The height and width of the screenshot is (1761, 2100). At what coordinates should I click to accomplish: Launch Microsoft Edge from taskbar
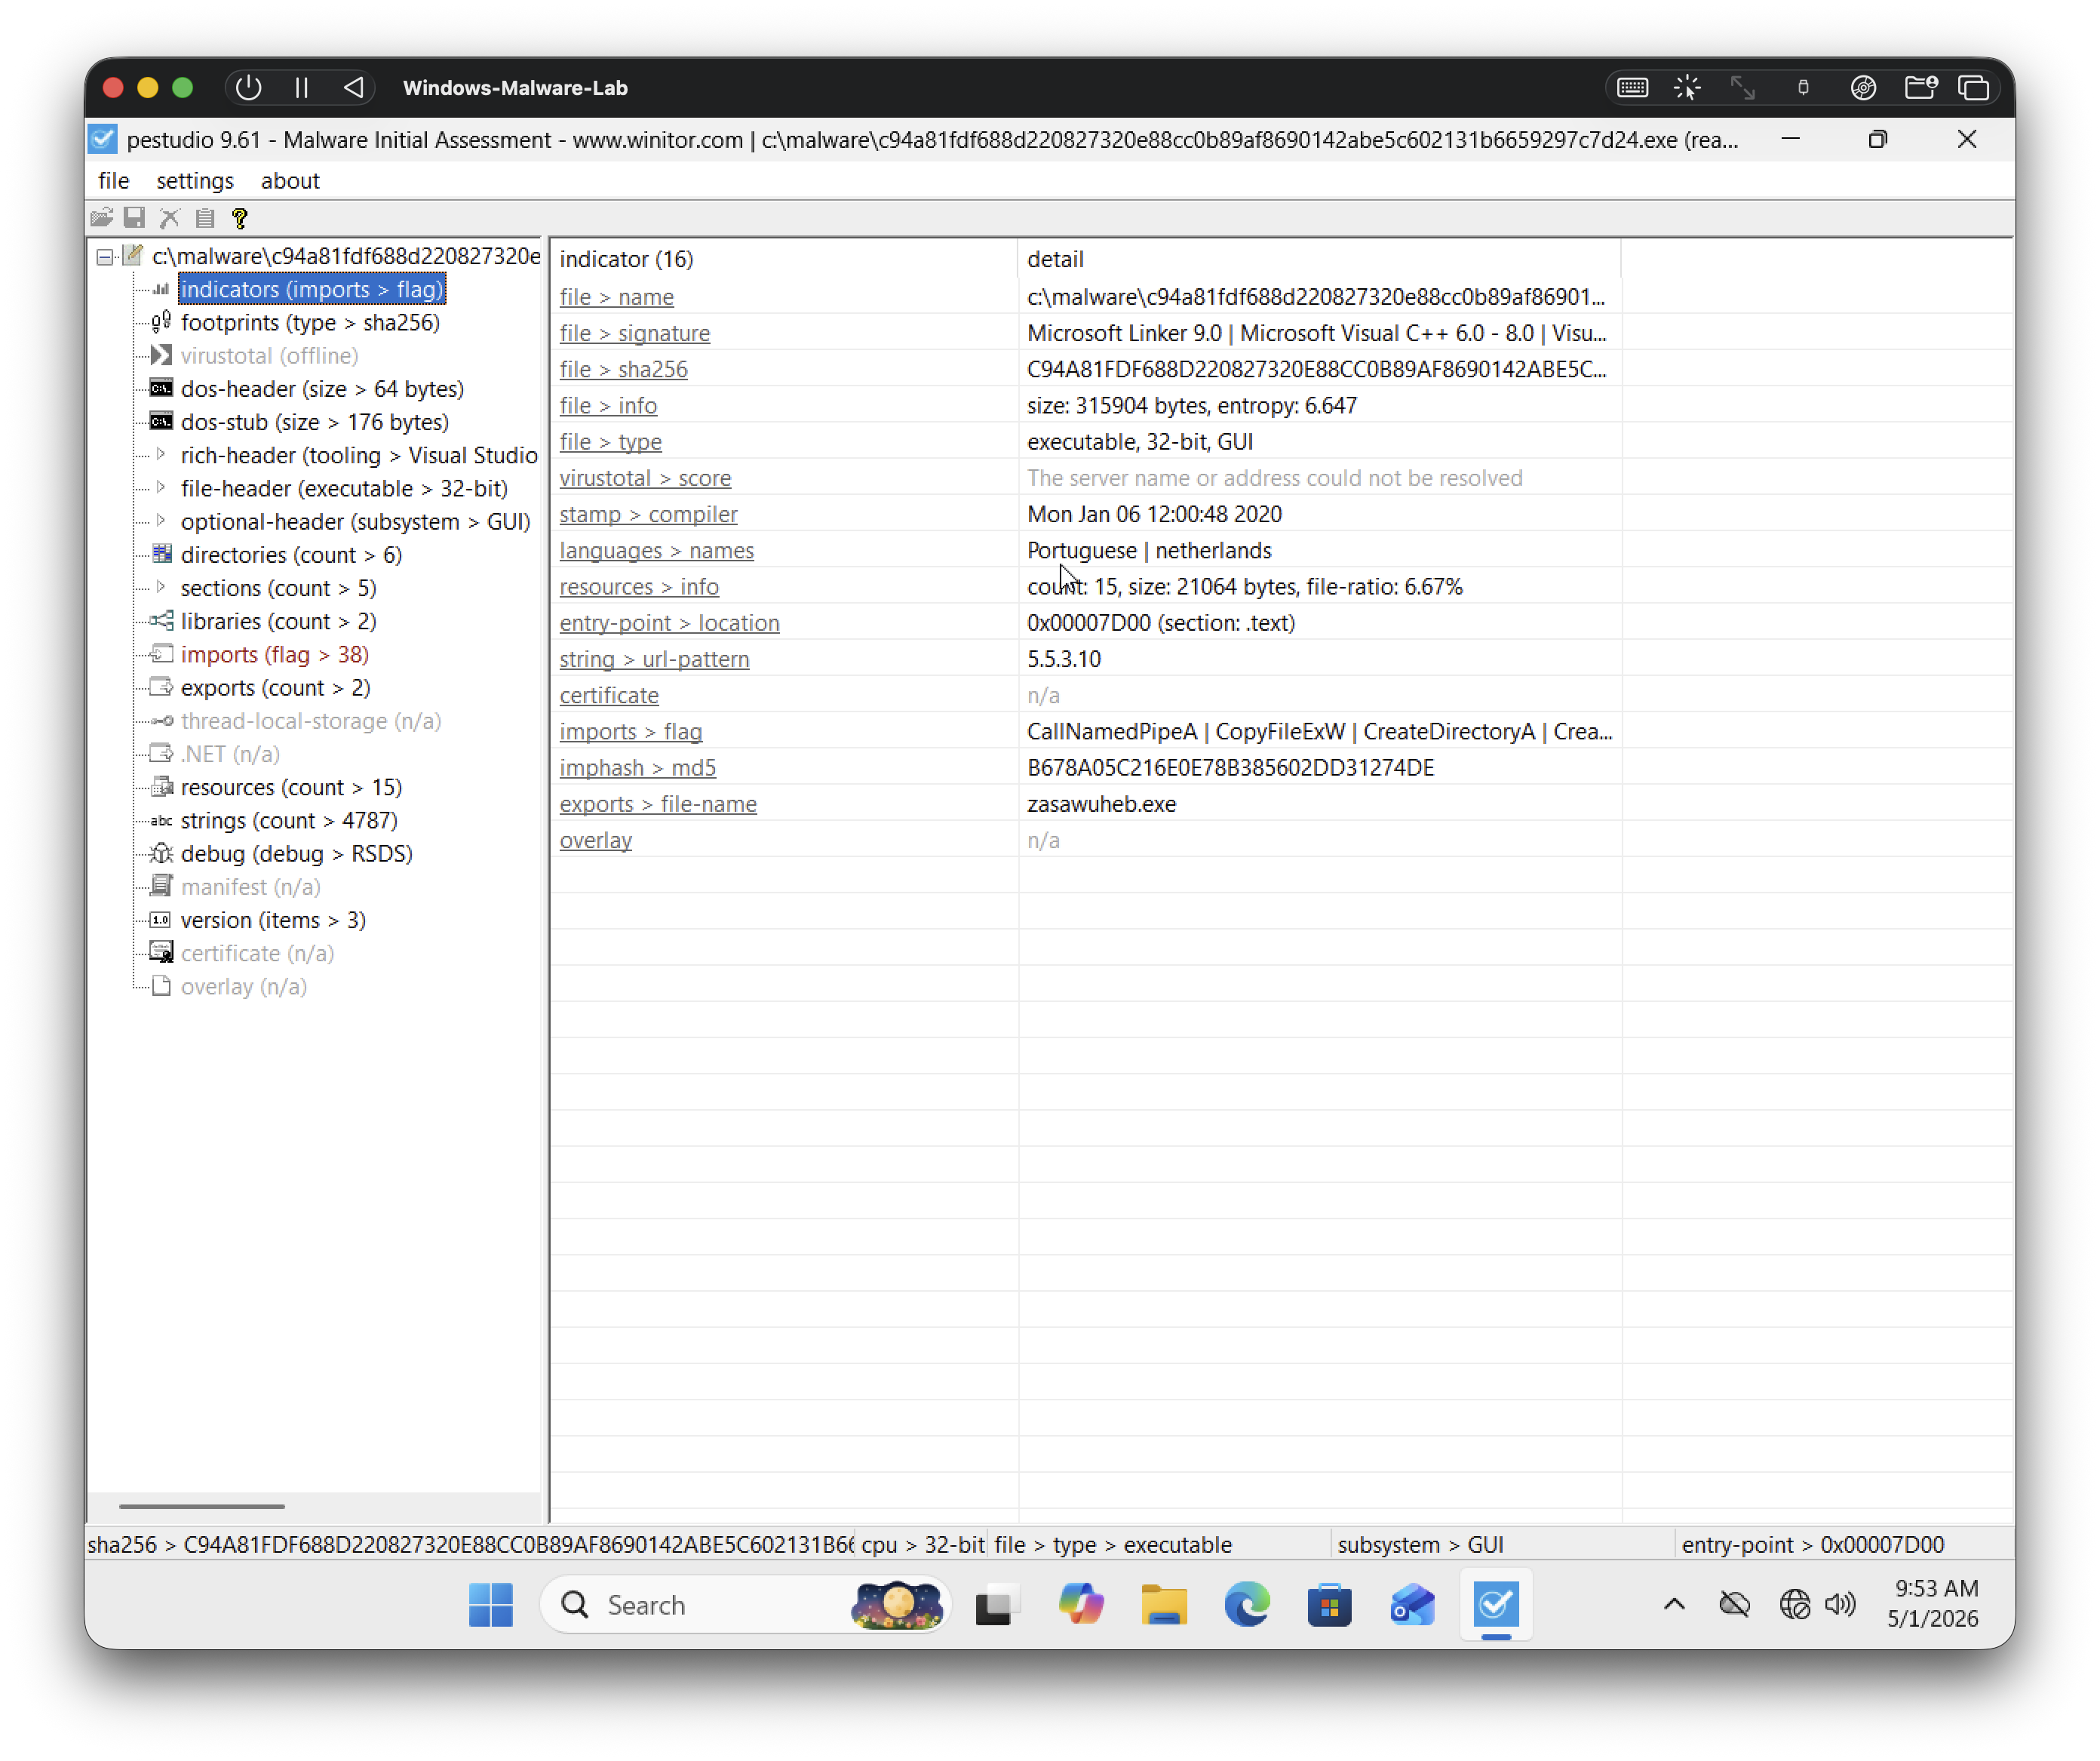pos(1246,1605)
